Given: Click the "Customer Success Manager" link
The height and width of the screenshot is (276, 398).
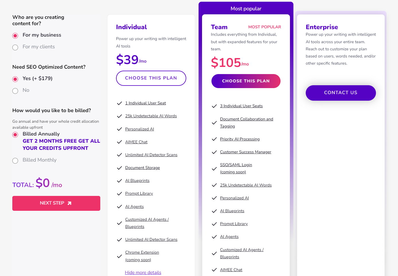Looking at the screenshot, I should click(x=245, y=152).
